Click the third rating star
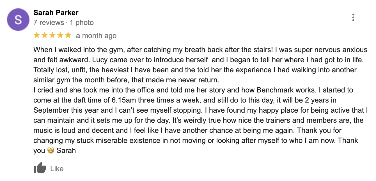 pos(52,35)
